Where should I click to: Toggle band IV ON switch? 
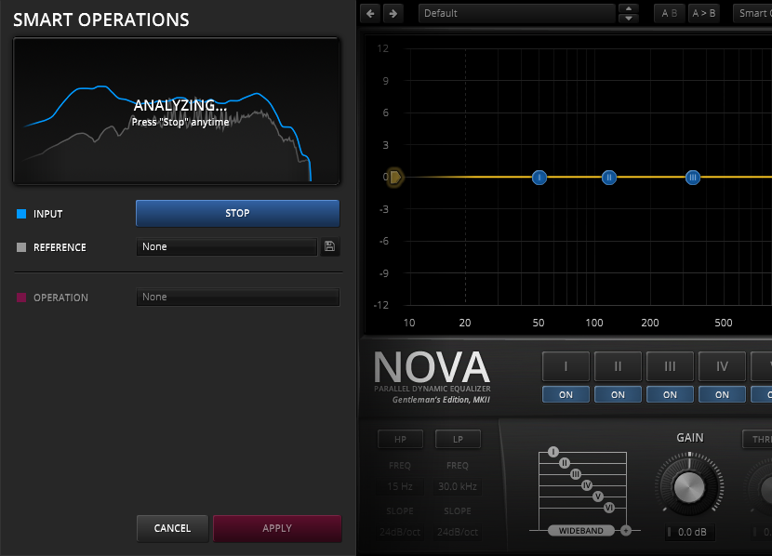[x=722, y=394]
